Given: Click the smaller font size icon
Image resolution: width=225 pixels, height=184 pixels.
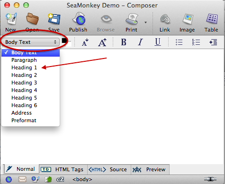Looking at the screenshot, I should 85,42.
